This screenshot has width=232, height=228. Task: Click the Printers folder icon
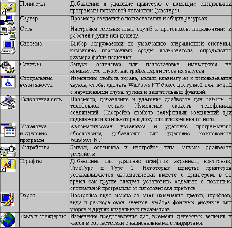[x=8, y=7]
